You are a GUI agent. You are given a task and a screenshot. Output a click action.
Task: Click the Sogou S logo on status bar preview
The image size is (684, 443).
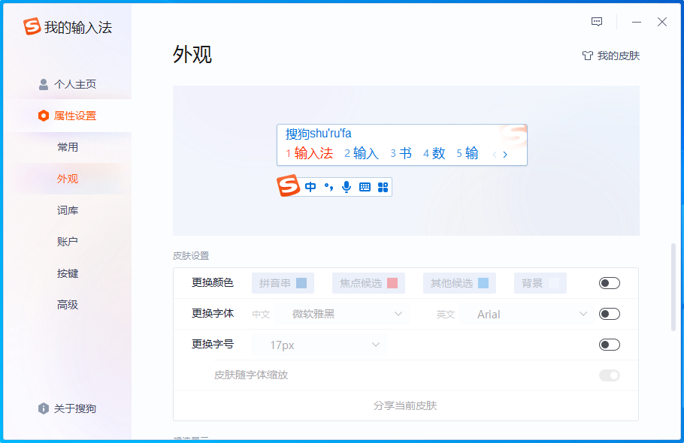point(289,186)
